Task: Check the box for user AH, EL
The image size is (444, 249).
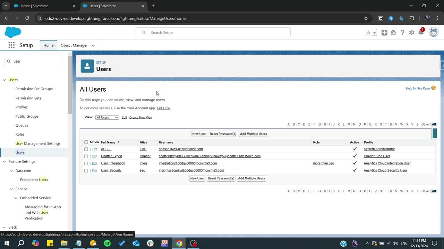Action: 86,149
